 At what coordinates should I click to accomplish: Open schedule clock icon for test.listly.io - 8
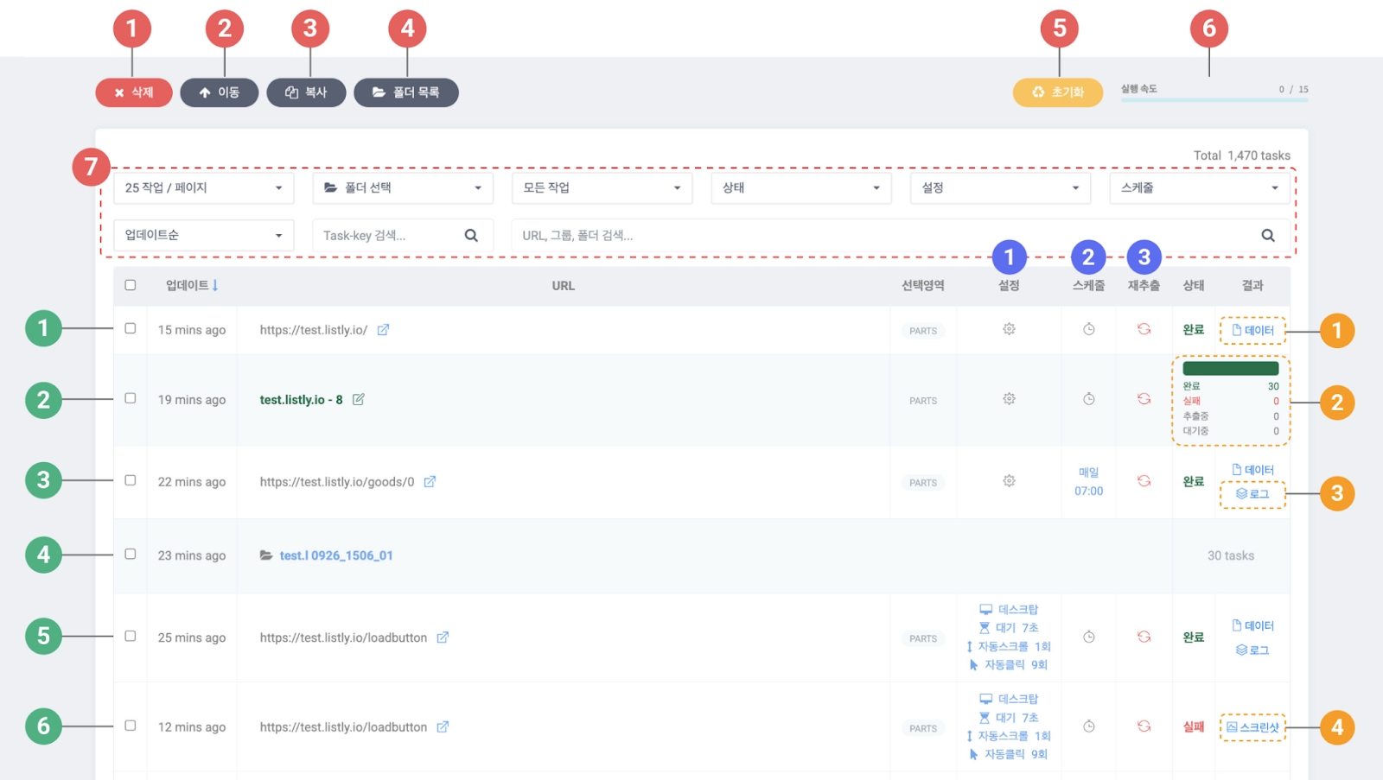pos(1089,399)
